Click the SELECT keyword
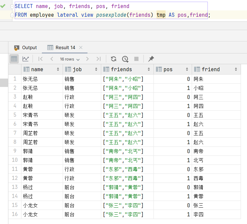Viewport: 247px width, 224px height. click(24, 6)
